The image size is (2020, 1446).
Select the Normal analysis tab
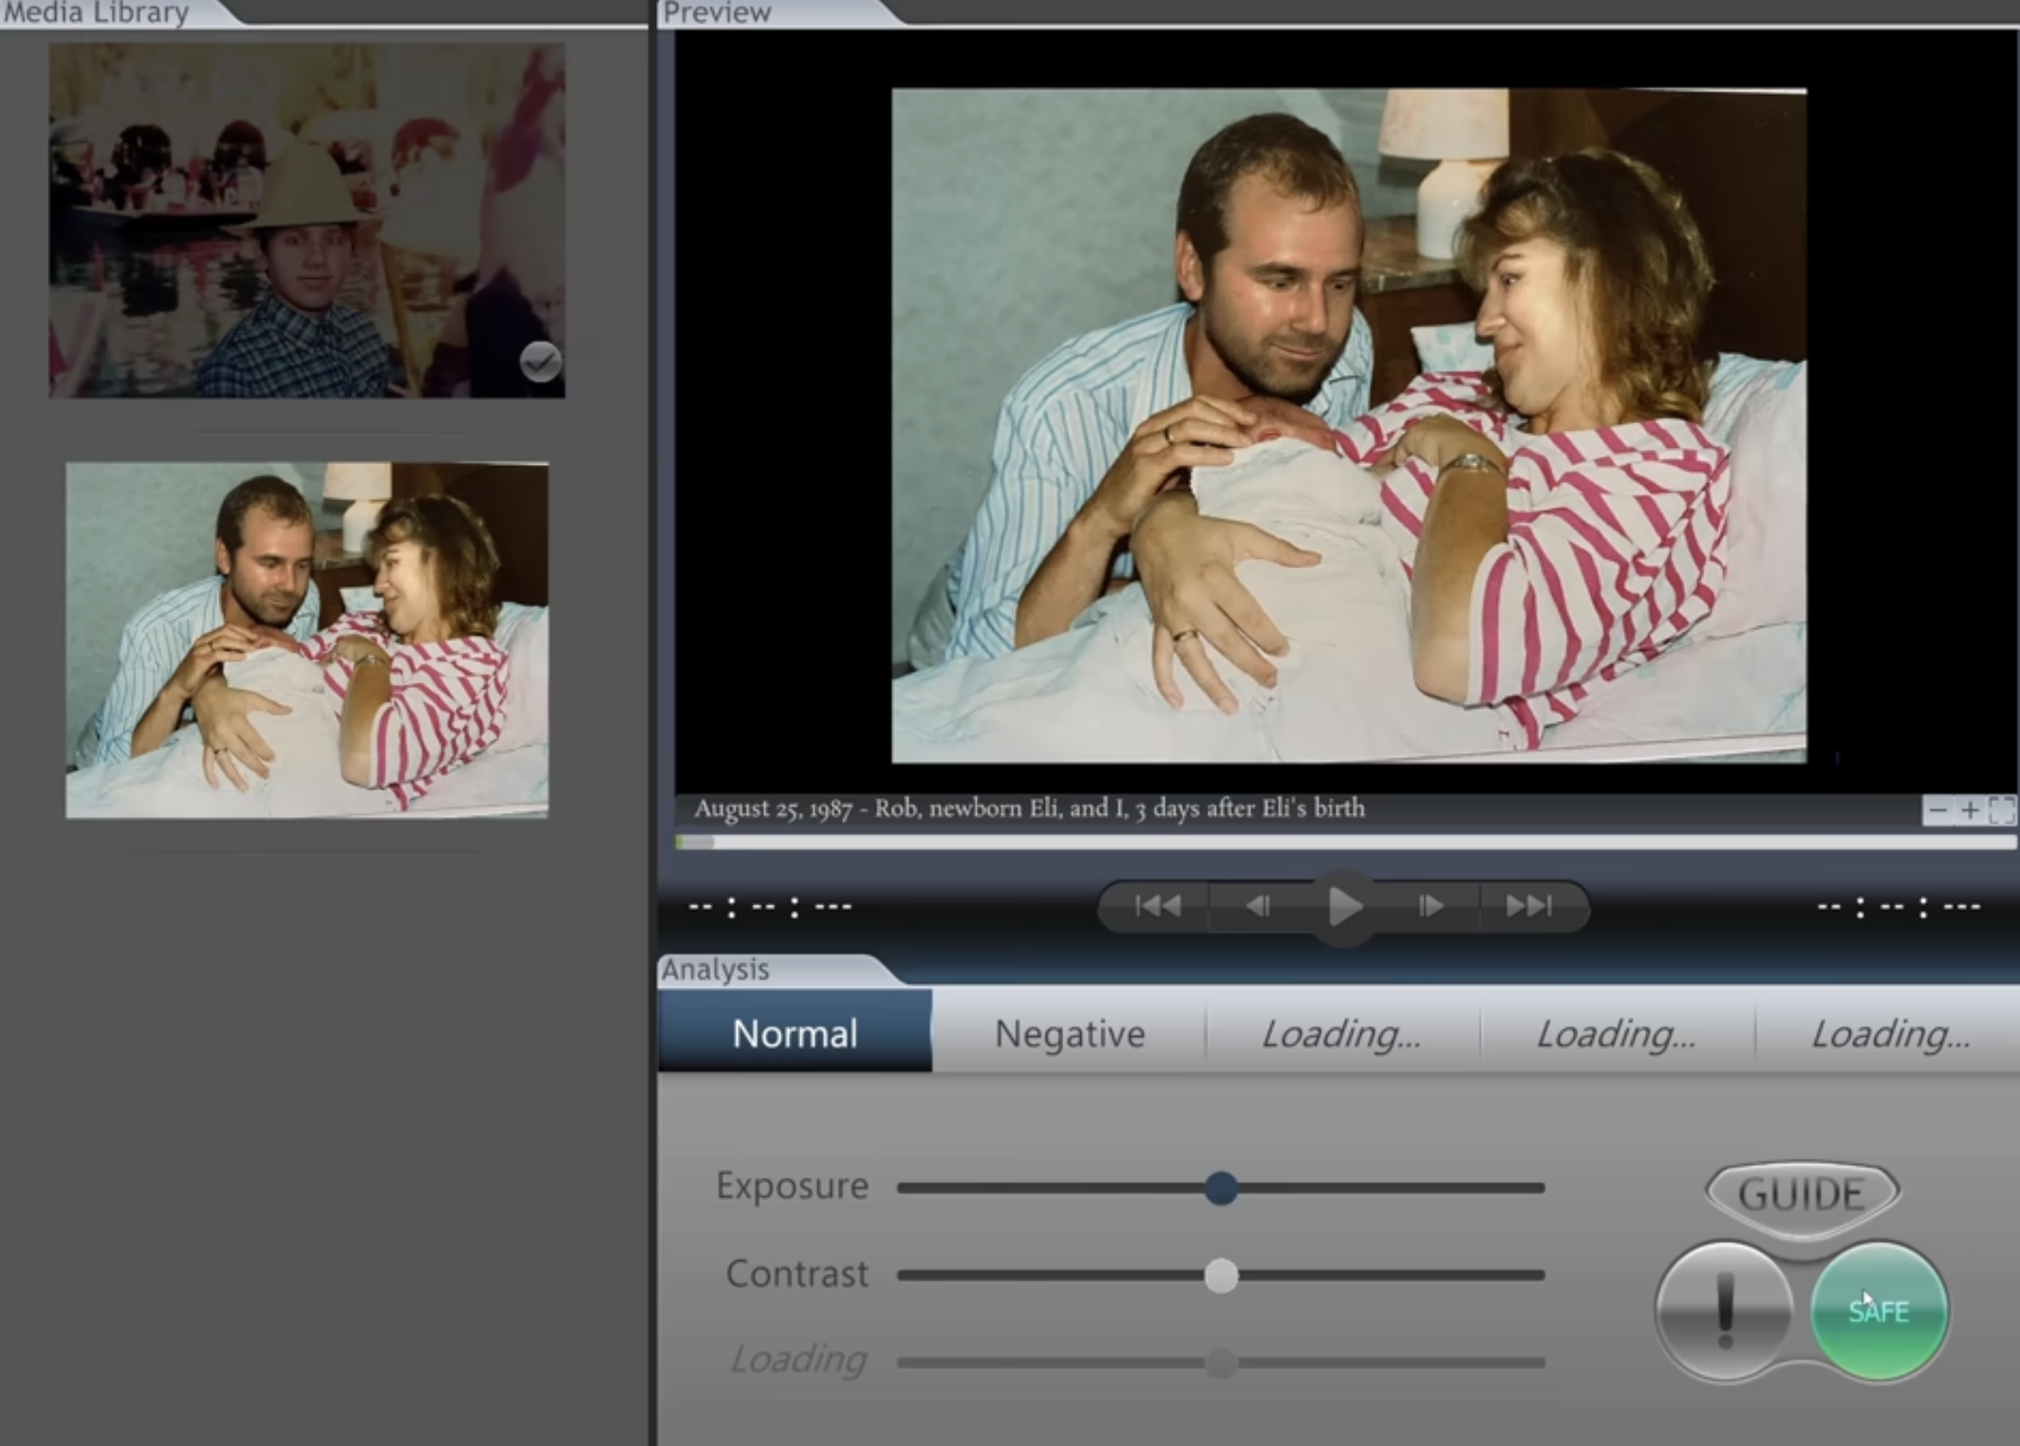(795, 1034)
